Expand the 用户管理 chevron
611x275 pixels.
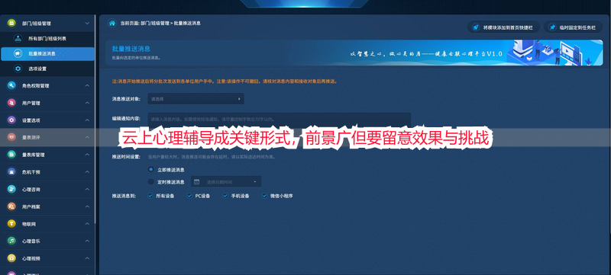87,103
